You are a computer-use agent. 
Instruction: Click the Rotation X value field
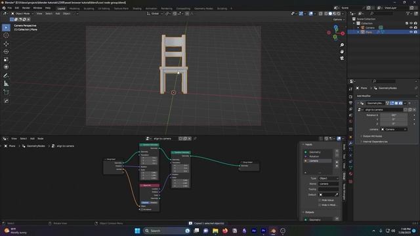point(394,115)
